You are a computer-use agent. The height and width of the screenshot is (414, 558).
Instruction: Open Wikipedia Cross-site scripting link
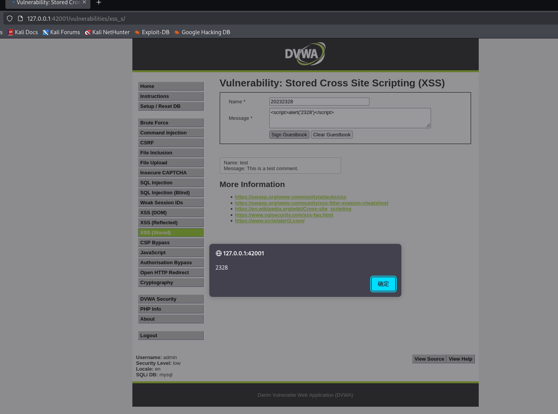point(293,209)
